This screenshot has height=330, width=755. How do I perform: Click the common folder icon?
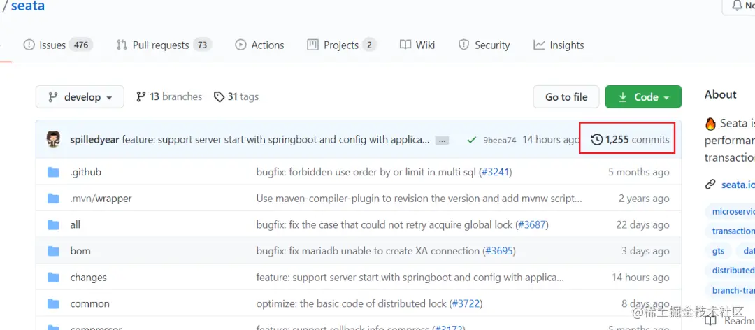(53, 304)
